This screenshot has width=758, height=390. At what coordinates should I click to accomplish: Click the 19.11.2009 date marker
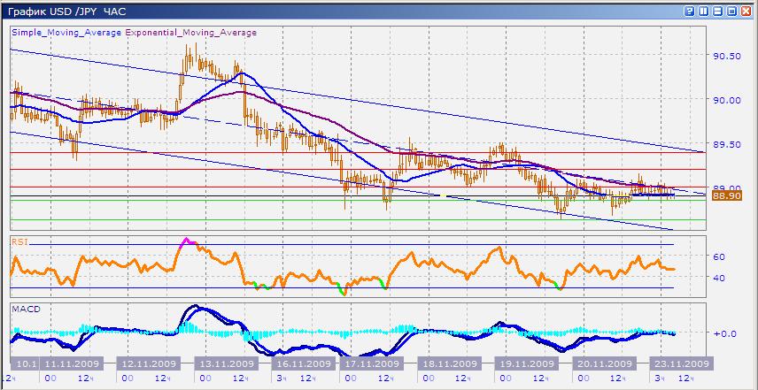pyautogui.click(x=526, y=363)
